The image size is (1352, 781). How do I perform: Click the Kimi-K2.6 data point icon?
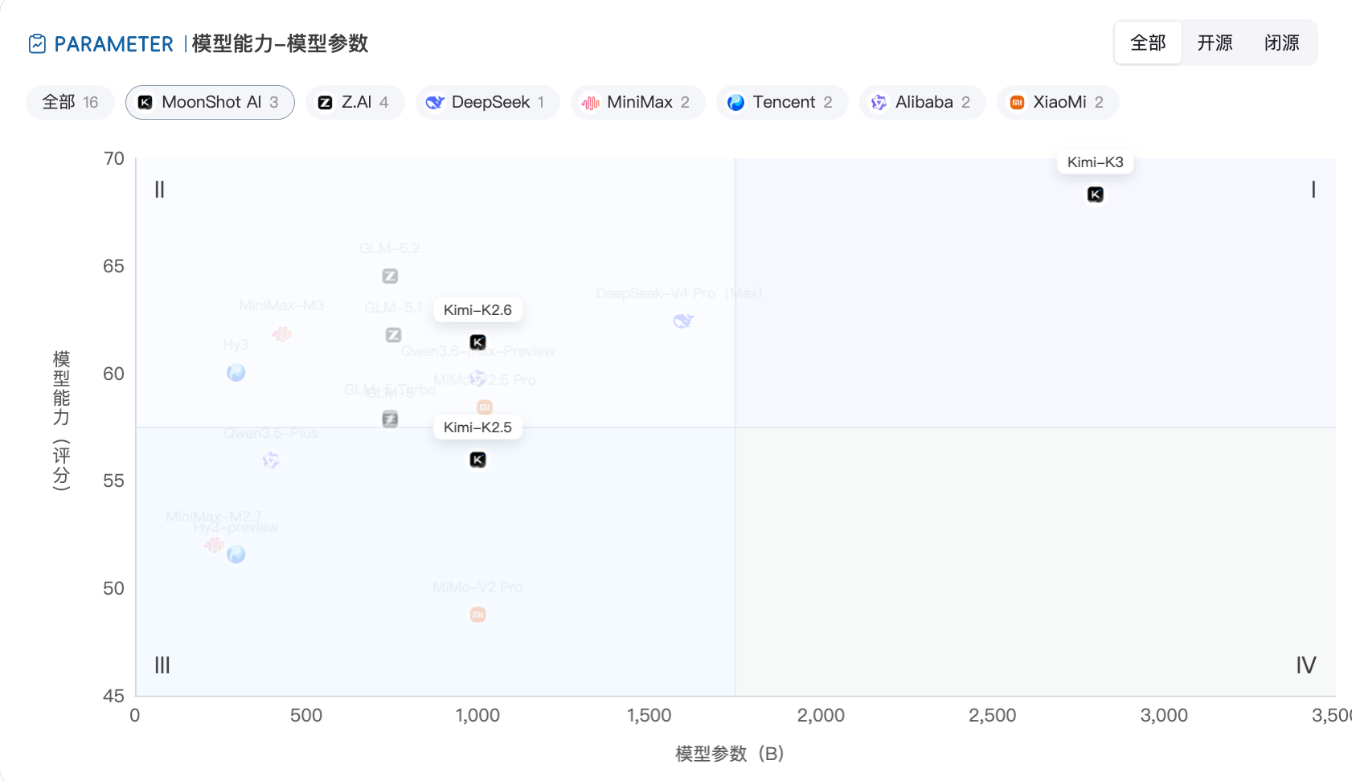click(477, 342)
